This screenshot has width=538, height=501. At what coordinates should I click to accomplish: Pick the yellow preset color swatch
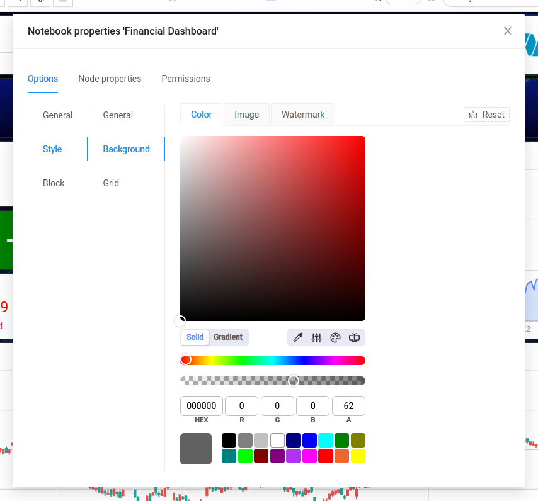(358, 456)
